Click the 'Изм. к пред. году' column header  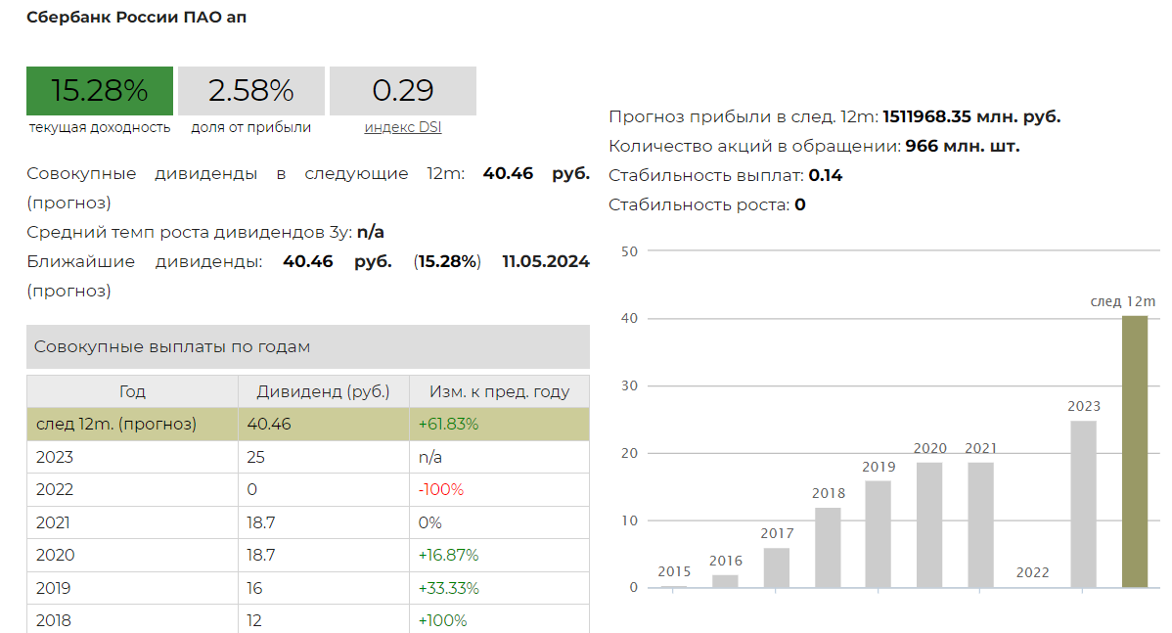(499, 391)
